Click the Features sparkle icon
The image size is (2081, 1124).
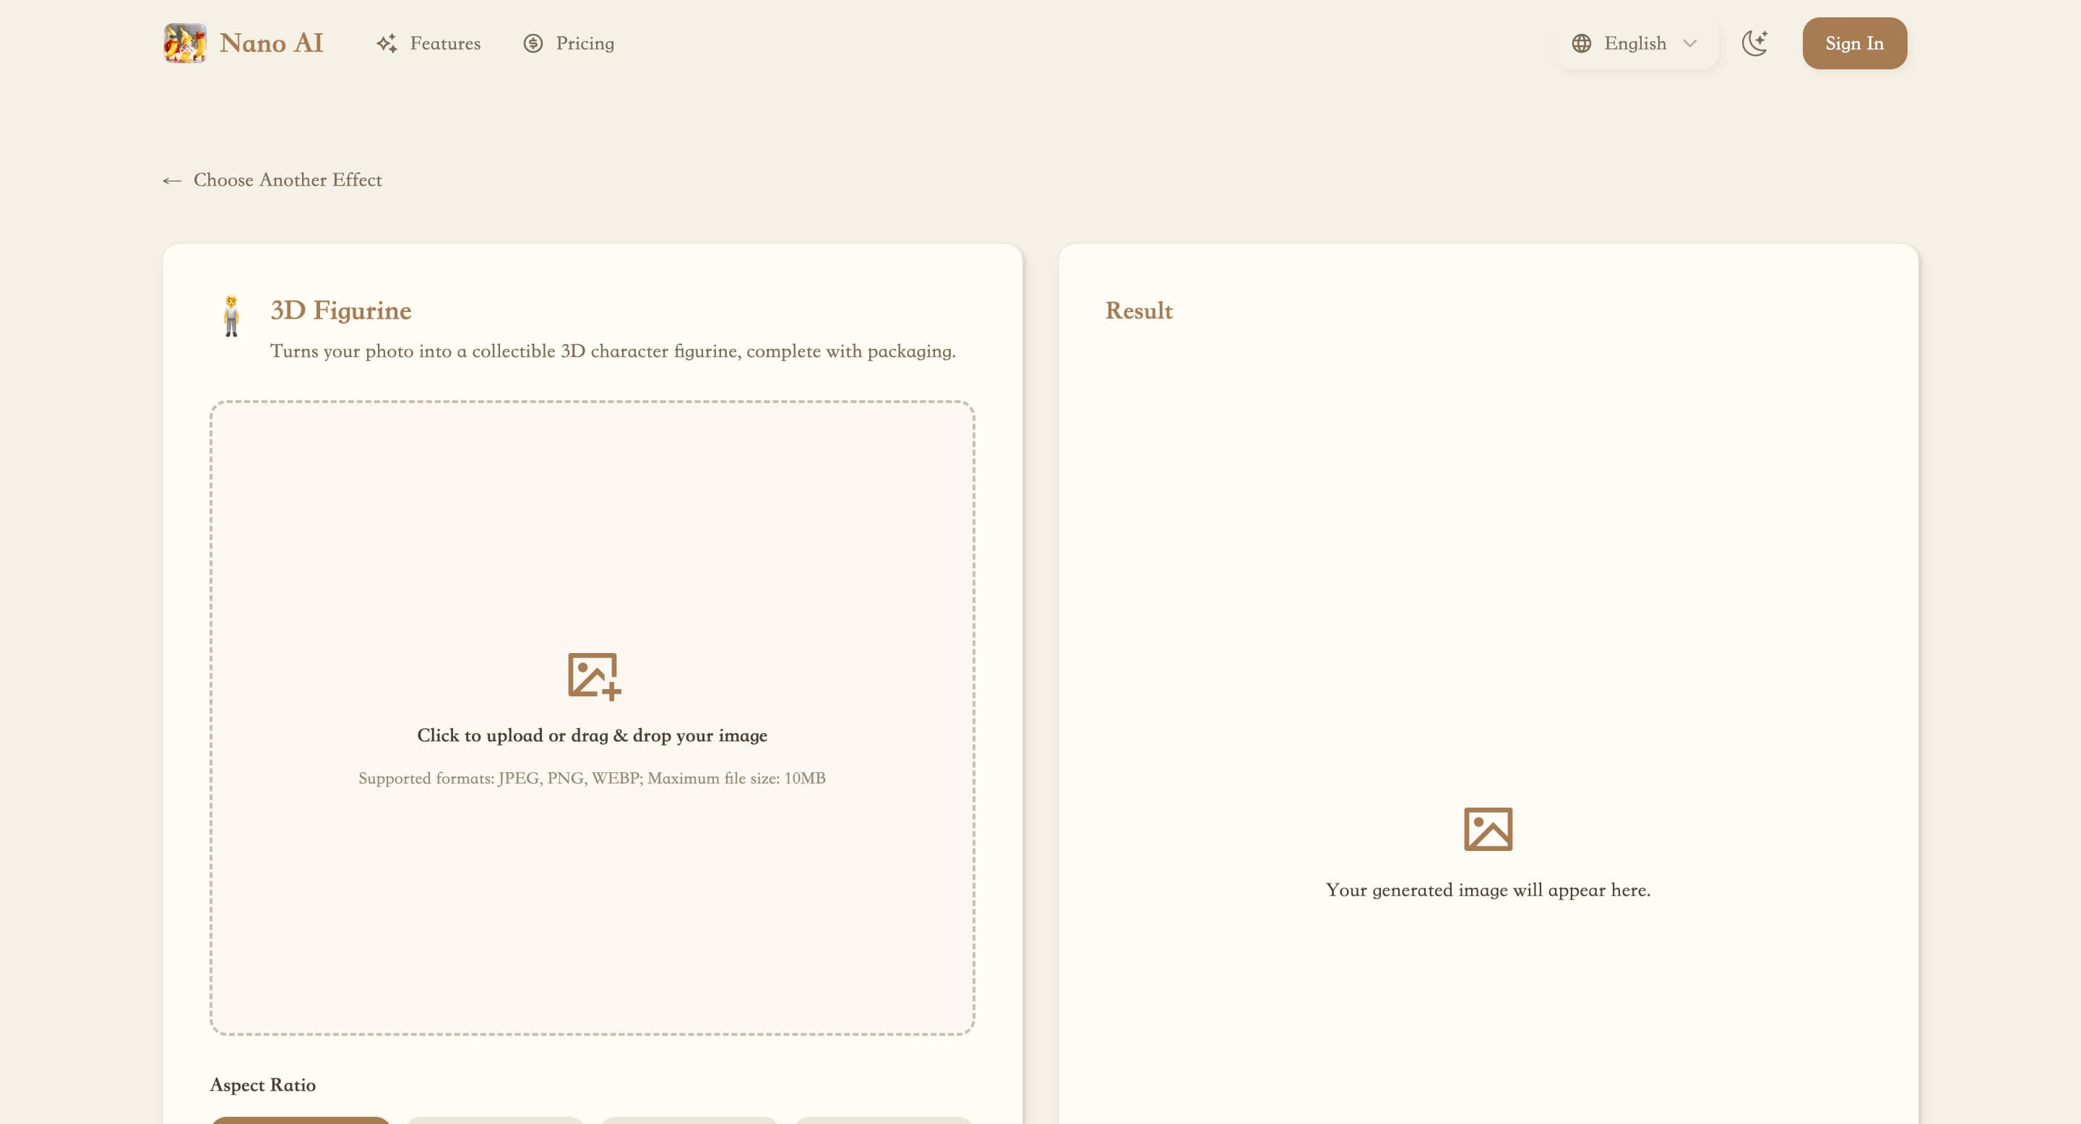387,43
